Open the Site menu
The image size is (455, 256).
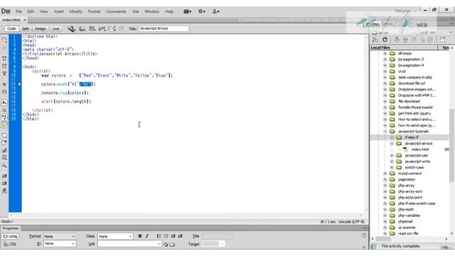coord(136,11)
